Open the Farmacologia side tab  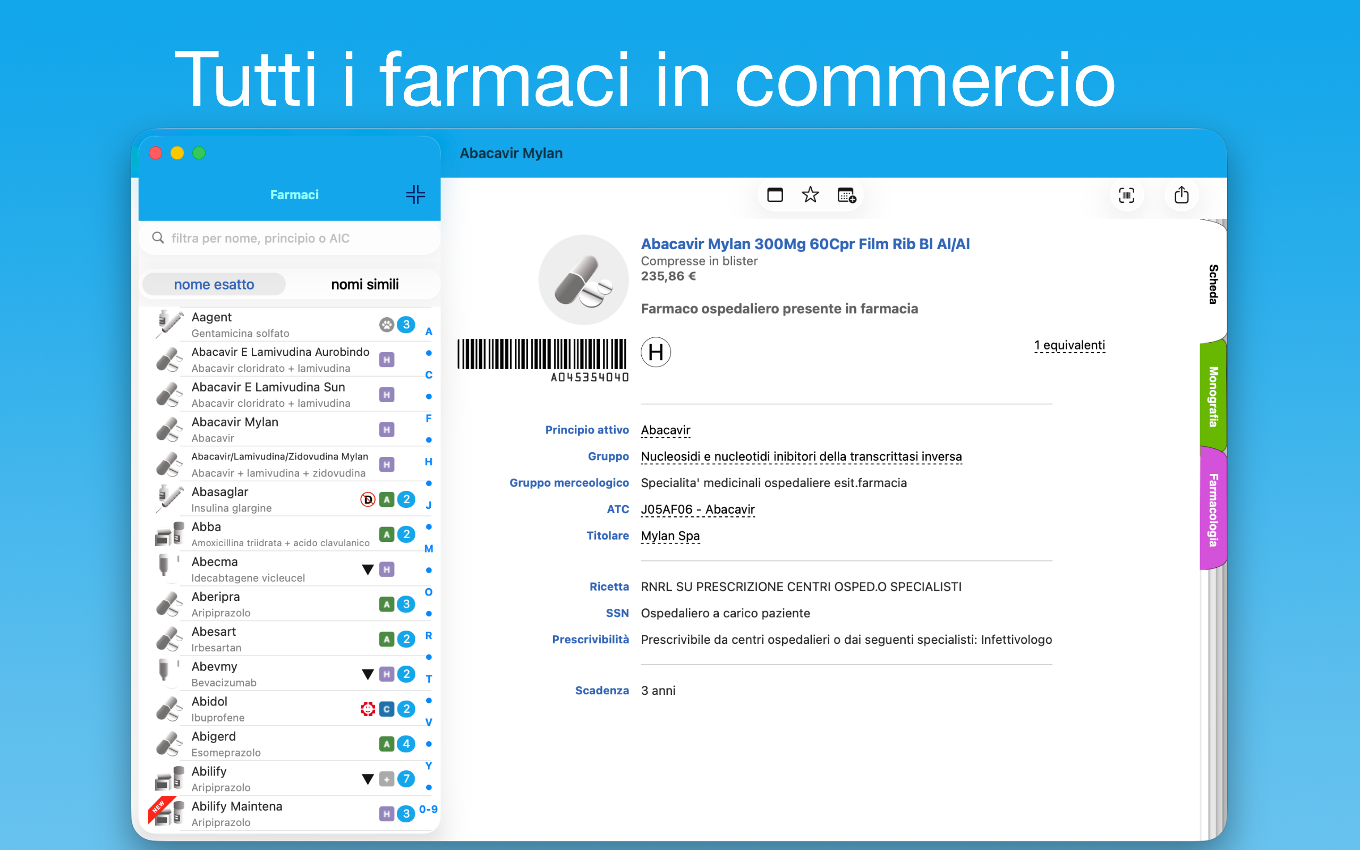coord(1213,510)
